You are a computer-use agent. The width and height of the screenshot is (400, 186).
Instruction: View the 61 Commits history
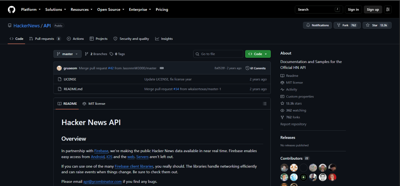point(256,68)
